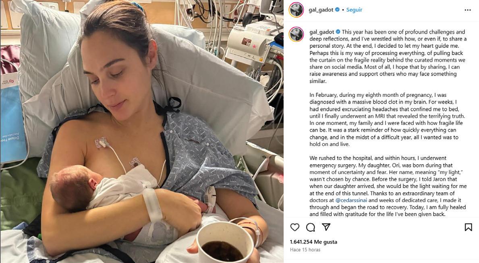The image size is (479, 263).
Task: Click the caption paragraph starting 'In February'
Action: tap(387, 119)
